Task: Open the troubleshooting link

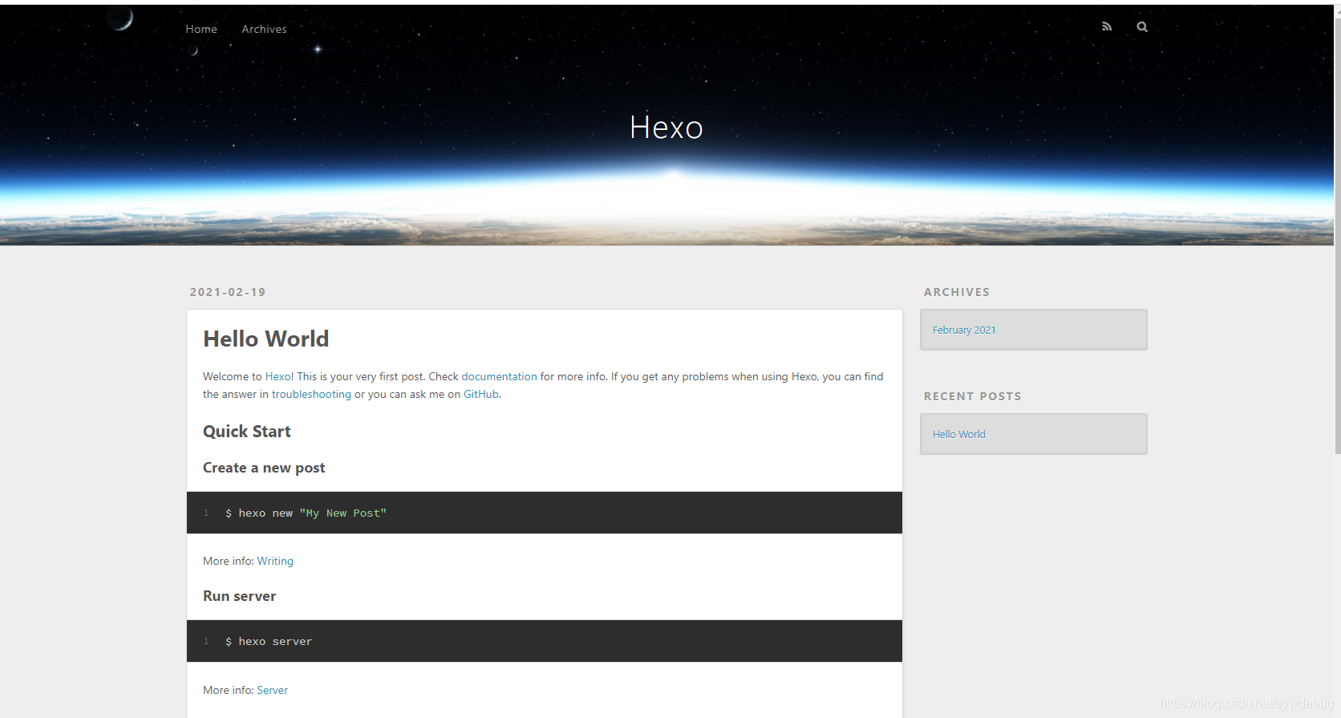Action: coord(311,394)
